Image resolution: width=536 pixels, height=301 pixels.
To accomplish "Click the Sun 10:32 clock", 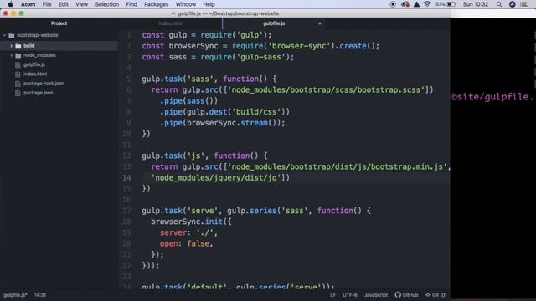I will [x=476, y=4].
